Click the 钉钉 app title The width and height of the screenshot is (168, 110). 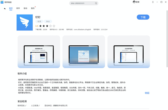(x=38, y=17)
